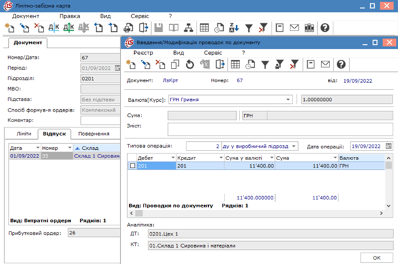Click the delete document red X icon in main toolbar

[x=39, y=28]
